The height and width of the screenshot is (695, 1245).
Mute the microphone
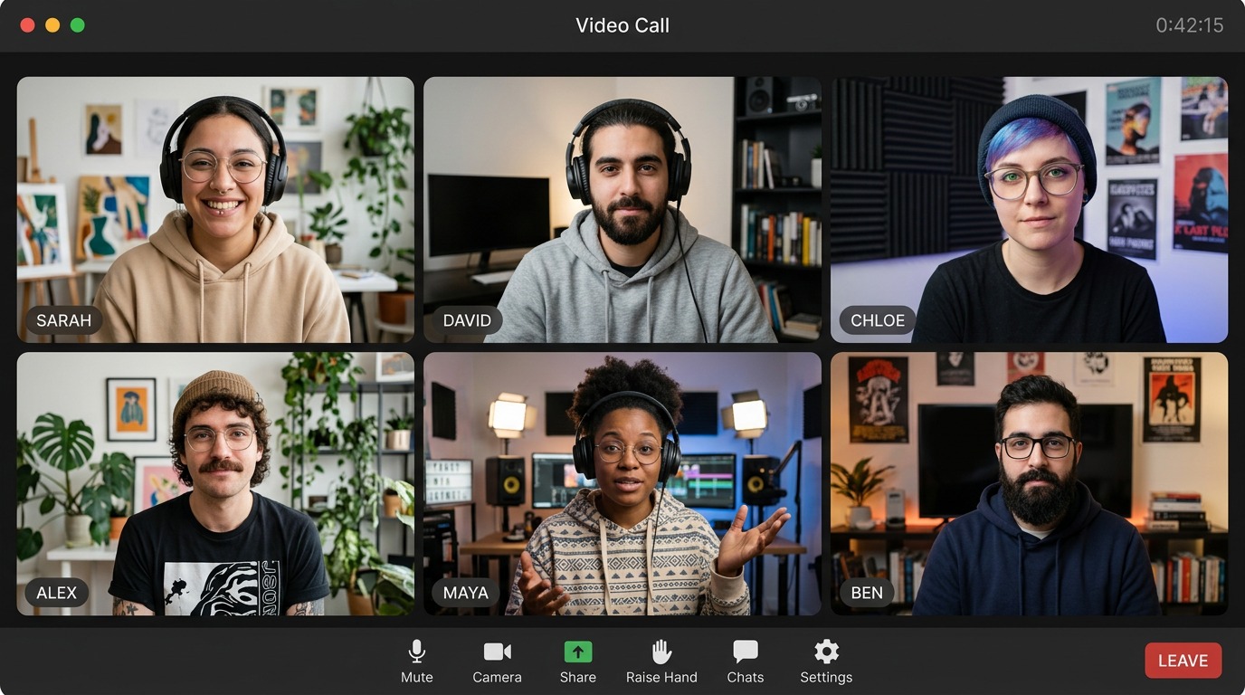click(416, 662)
